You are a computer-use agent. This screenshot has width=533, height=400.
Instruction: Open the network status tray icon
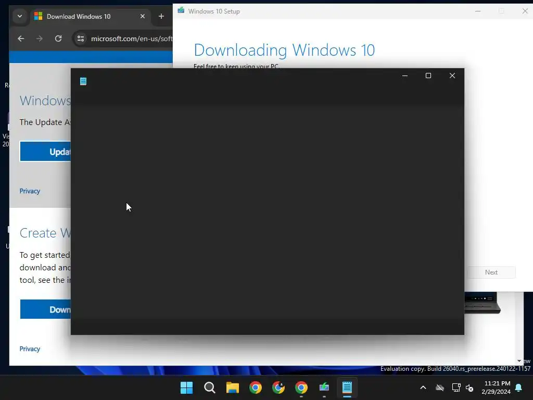click(x=456, y=387)
